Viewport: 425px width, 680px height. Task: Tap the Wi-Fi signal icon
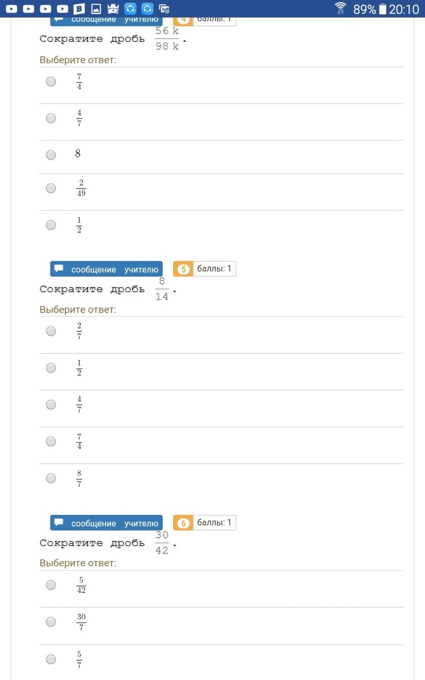click(341, 8)
